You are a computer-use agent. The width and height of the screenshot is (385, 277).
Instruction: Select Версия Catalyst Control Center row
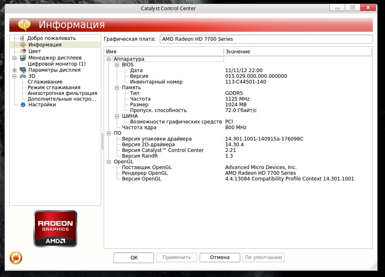tap(238, 150)
